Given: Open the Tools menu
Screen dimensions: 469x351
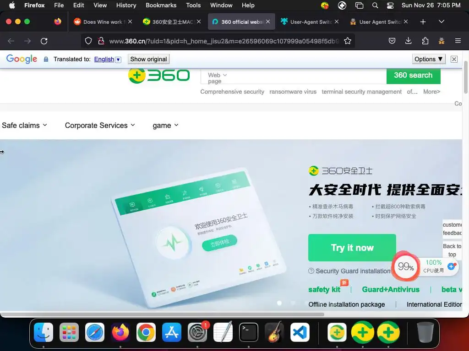Looking at the screenshot, I should pyautogui.click(x=193, y=5).
